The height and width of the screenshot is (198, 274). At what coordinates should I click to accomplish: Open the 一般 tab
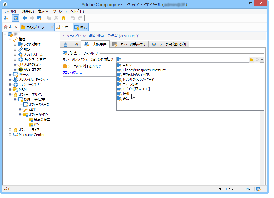click(70, 44)
